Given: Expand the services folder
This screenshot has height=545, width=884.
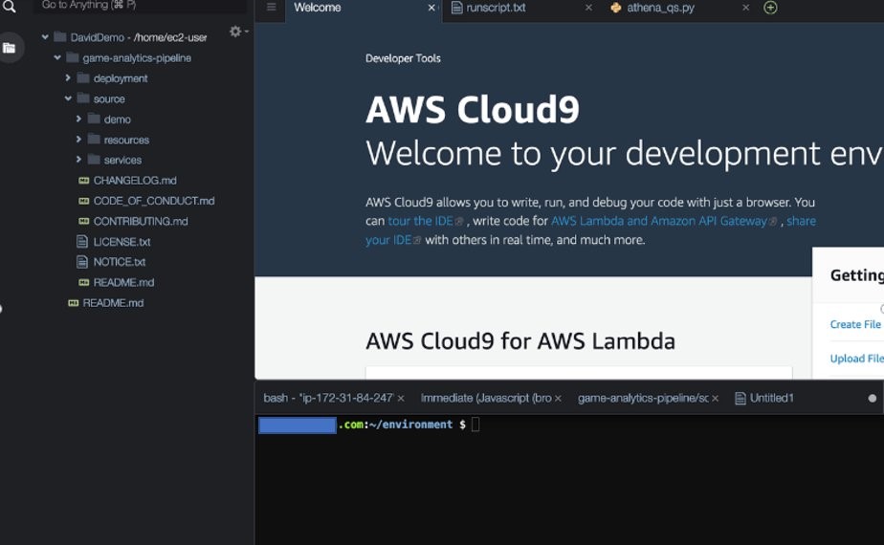Looking at the screenshot, I should point(78,160).
